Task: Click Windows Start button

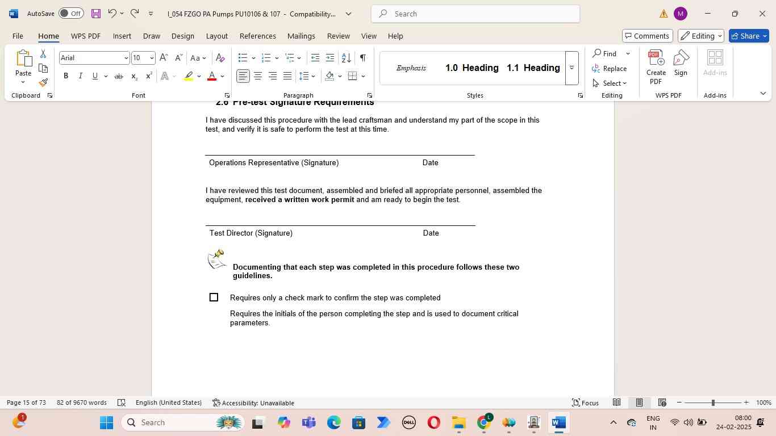Action: click(107, 422)
